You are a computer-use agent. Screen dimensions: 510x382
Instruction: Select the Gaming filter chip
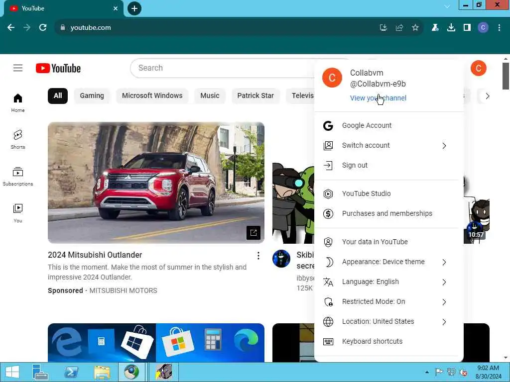coord(92,96)
